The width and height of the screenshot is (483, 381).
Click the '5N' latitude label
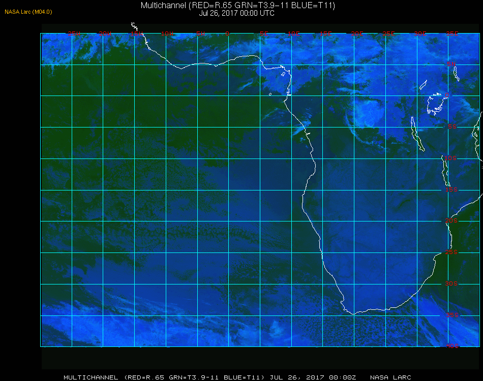pos(451,64)
